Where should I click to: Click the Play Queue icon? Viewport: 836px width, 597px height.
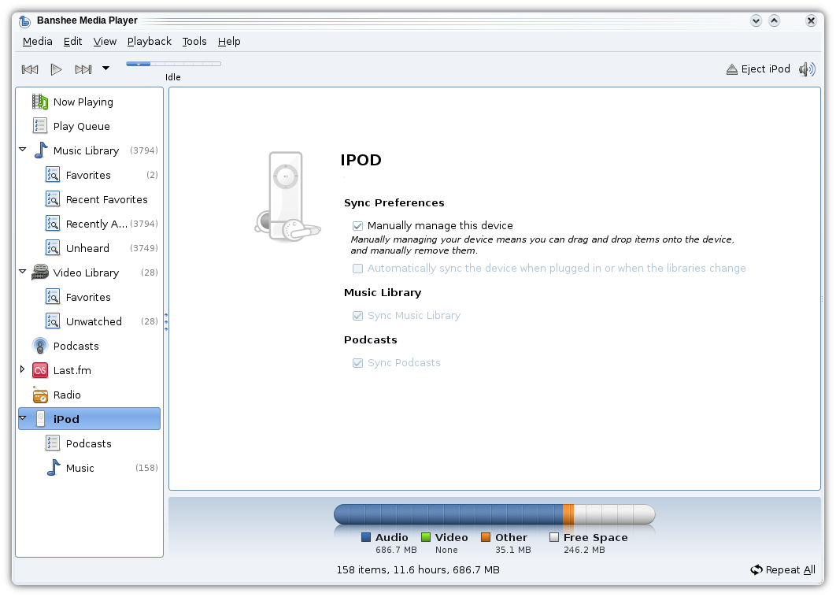pos(40,126)
